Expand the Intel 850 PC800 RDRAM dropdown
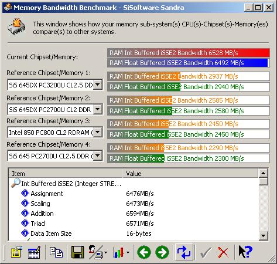The image size is (277, 264). tap(98, 133)
